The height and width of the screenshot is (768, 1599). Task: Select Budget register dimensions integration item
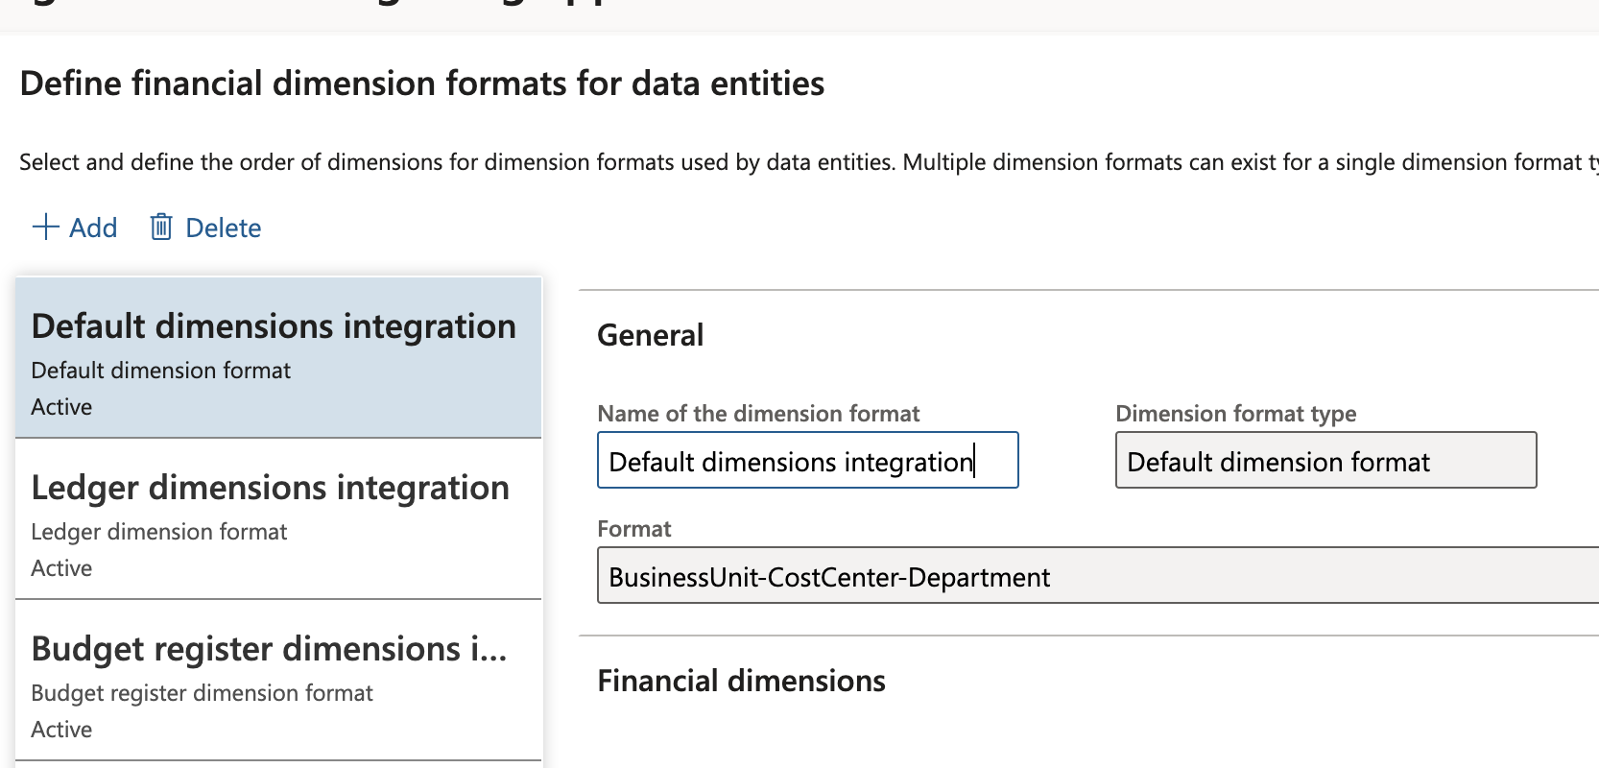point(278,681)
